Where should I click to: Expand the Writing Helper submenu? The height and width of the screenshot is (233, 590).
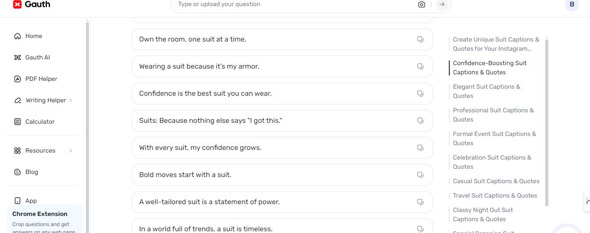71,101
